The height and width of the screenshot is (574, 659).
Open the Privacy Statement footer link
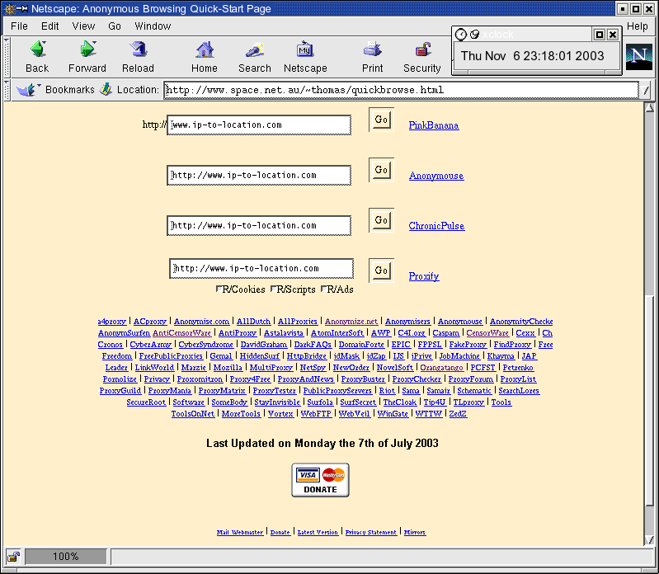(370, 533)
